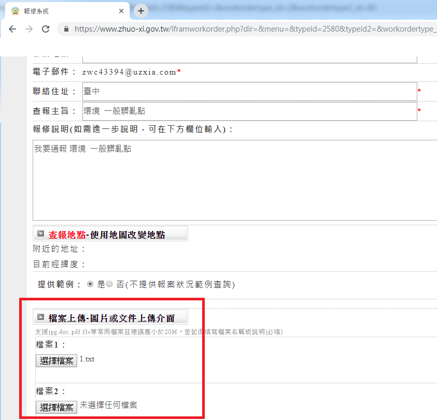Click the 提供範例 label

tap(59, 284)
